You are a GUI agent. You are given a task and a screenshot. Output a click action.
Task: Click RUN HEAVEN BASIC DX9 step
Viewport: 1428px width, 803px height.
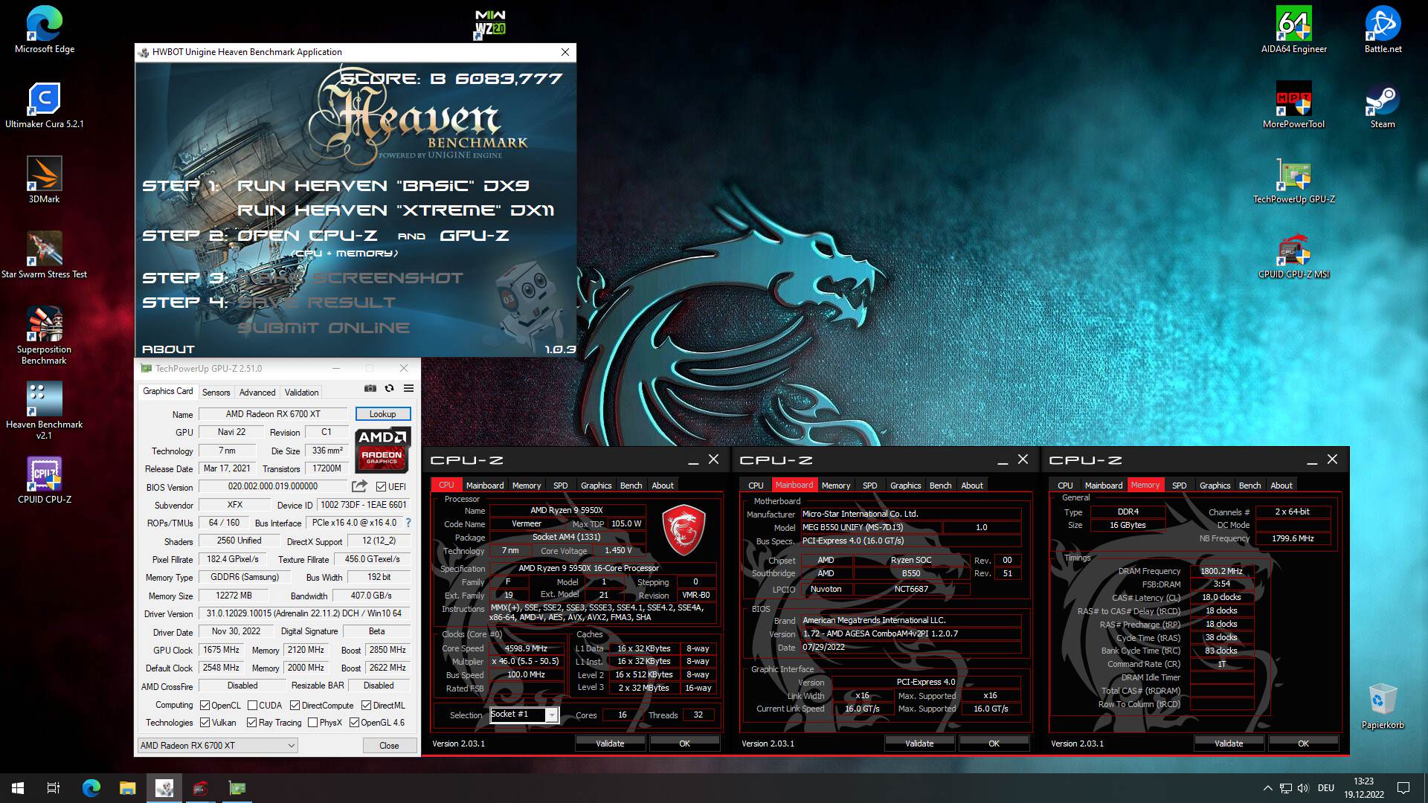point(383,185)
